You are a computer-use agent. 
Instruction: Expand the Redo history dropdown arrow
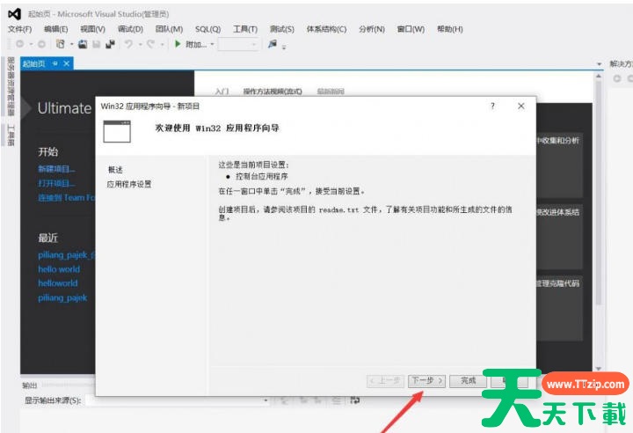click(x=162, y=44)
